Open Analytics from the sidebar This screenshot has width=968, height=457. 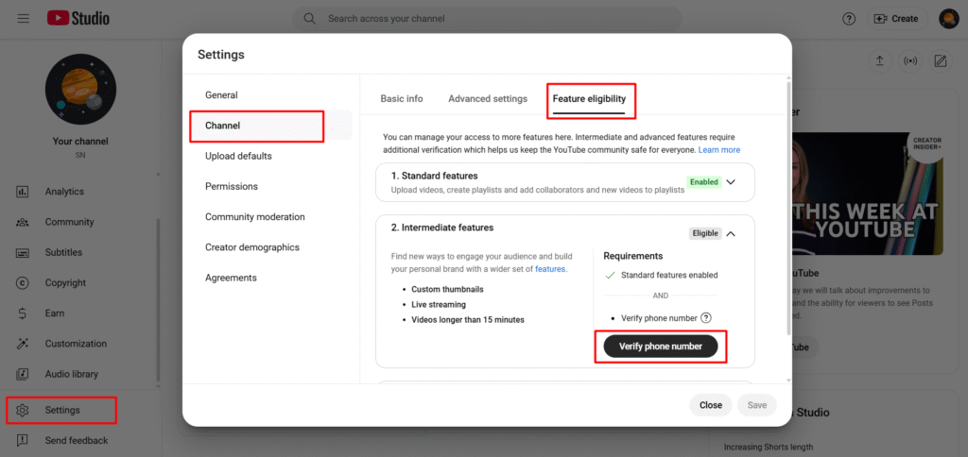click(64, 192)
